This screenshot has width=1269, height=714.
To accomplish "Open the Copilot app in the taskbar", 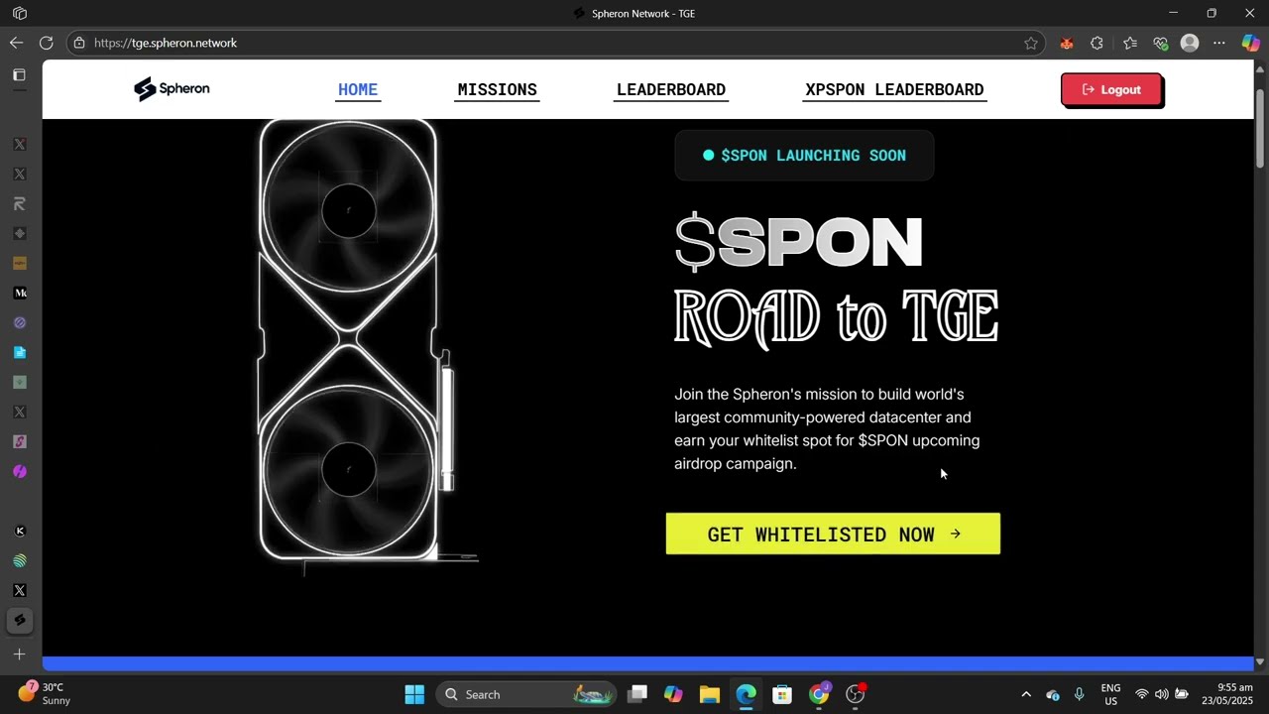I will tap(673, 694).
